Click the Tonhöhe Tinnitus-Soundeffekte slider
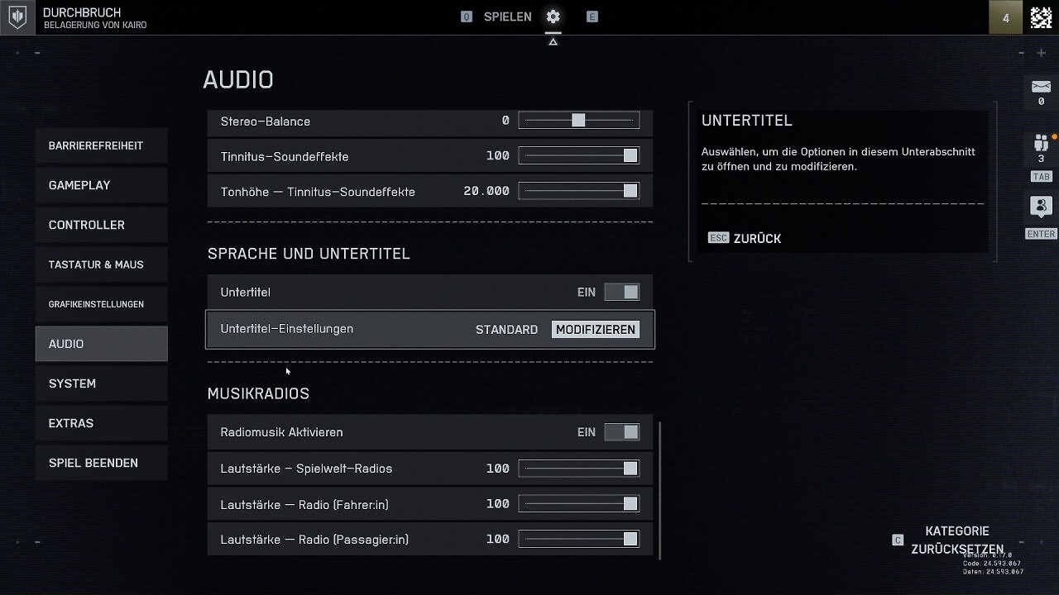 tap(579, 191)
